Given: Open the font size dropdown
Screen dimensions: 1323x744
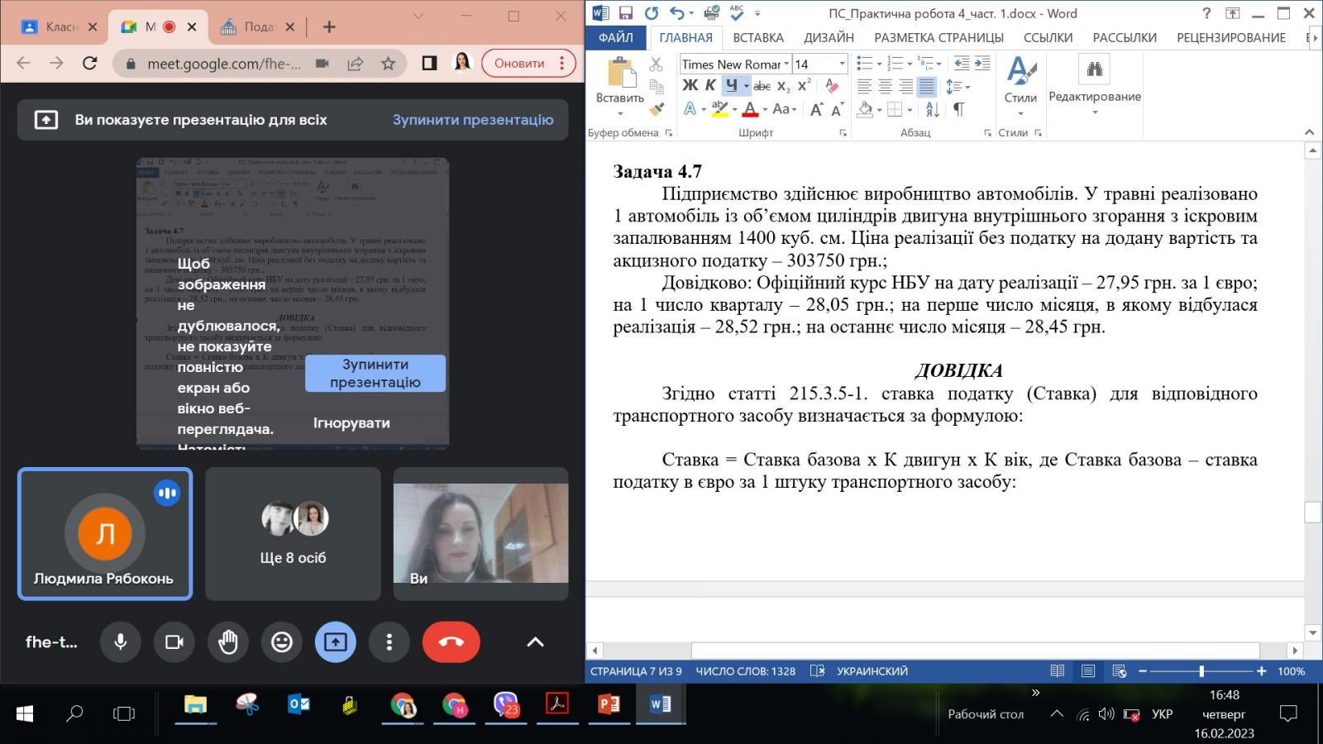Looking at the screenshot, I should (842, 64).
